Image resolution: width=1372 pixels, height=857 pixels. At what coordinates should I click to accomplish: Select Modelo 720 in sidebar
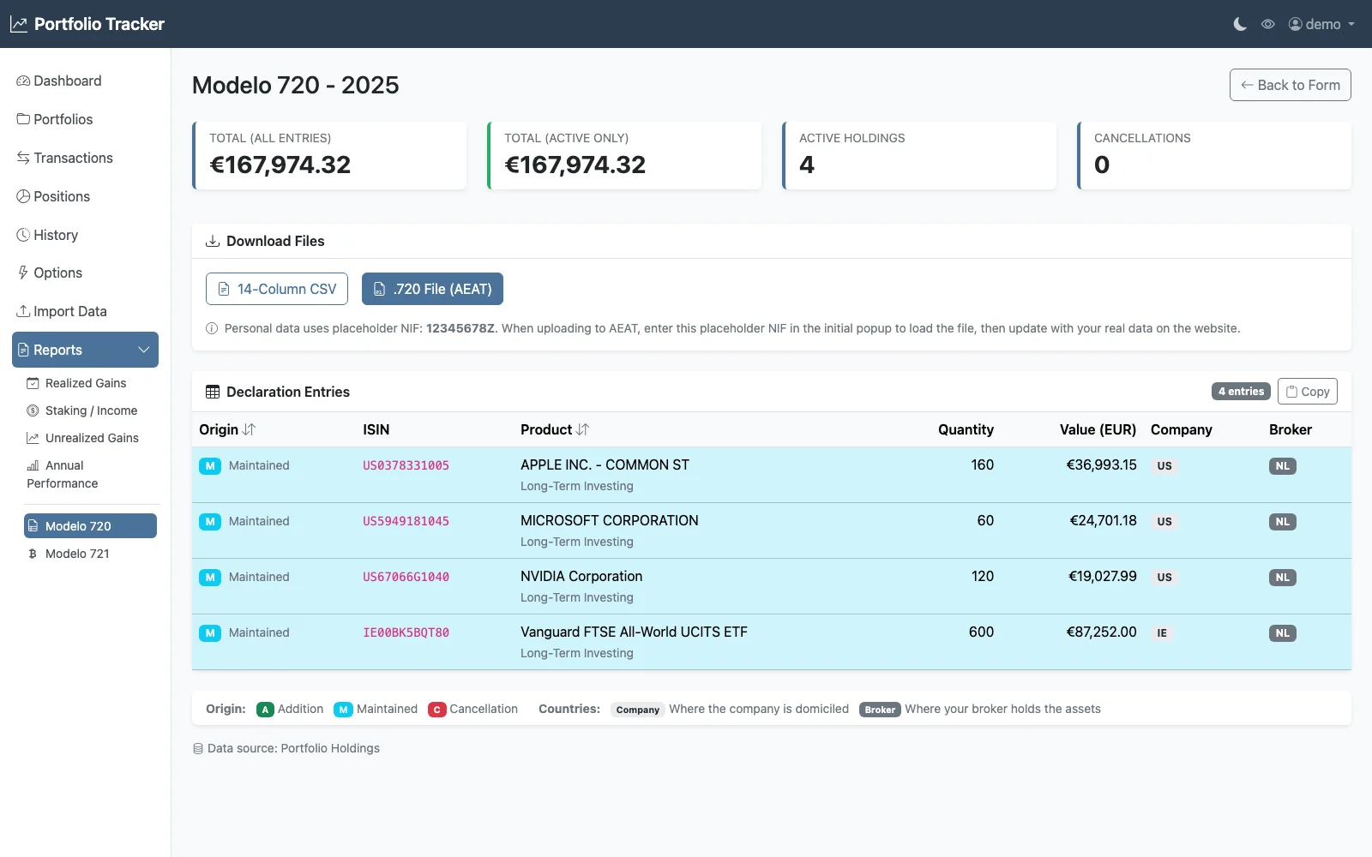tap(90, 526)
